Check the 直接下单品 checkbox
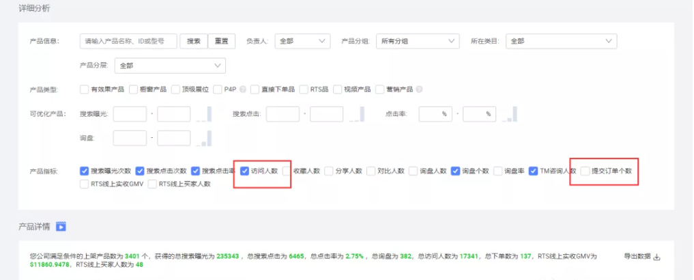This screenshot has height=280, width=694. pyautogui.click(x=255, y=89)
